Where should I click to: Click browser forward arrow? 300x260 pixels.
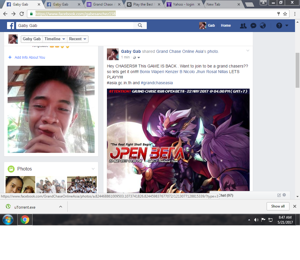(x=13, y=14)
